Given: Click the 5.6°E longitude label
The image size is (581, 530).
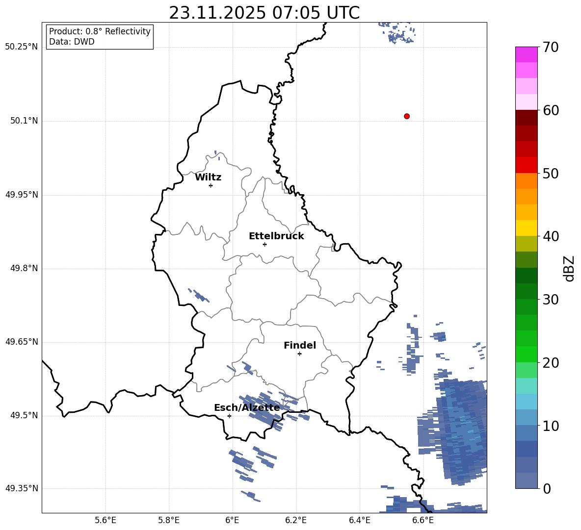Looking at the screenshot, I should point(106,521).
